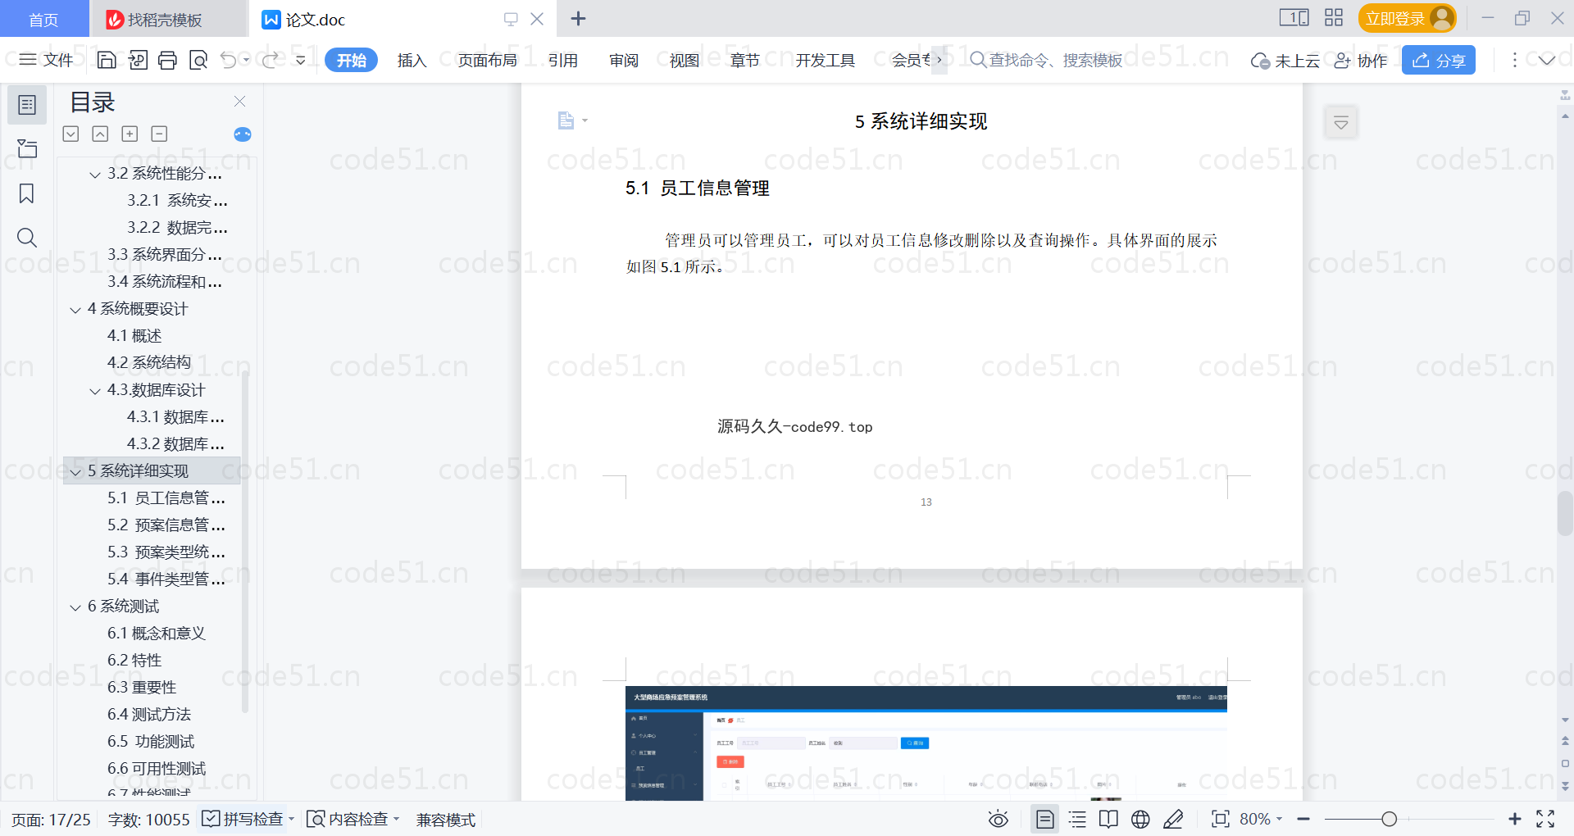Click the blue smart outline icon
This screenshot has height=836, width=1574.
(x=243, y=134)
